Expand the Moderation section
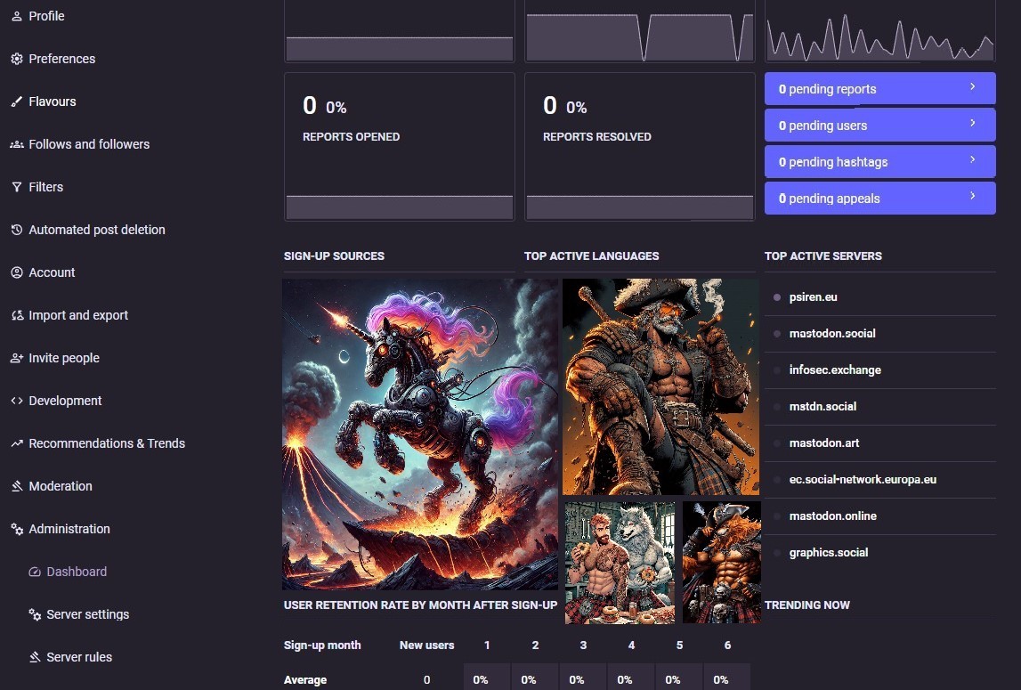The image size is (1021, 690). point(61,486)
